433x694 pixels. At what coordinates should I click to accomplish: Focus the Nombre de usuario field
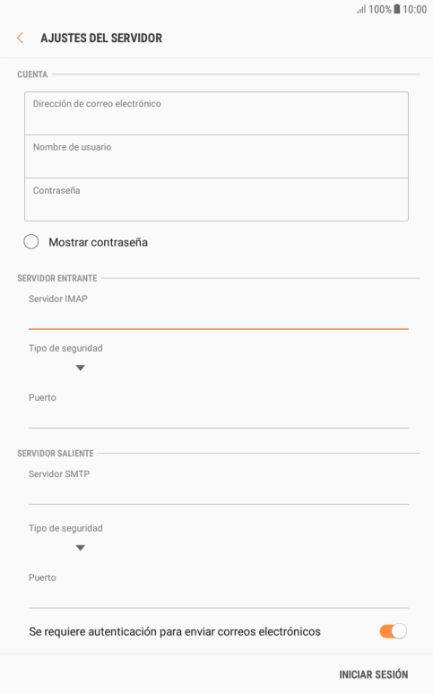tap(216, 157)
